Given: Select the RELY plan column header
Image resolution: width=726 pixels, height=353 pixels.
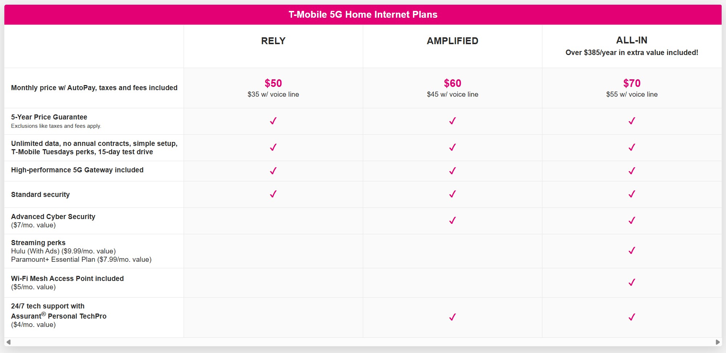Looking at the screenshot, I should pyautogui.click(x=273, y=41).
